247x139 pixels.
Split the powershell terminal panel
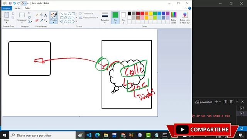tap(225, 102)
